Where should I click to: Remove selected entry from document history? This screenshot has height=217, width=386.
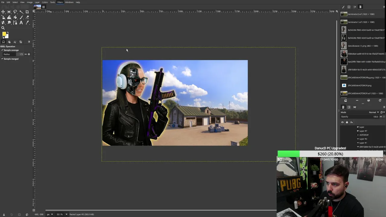pos(357,100)
